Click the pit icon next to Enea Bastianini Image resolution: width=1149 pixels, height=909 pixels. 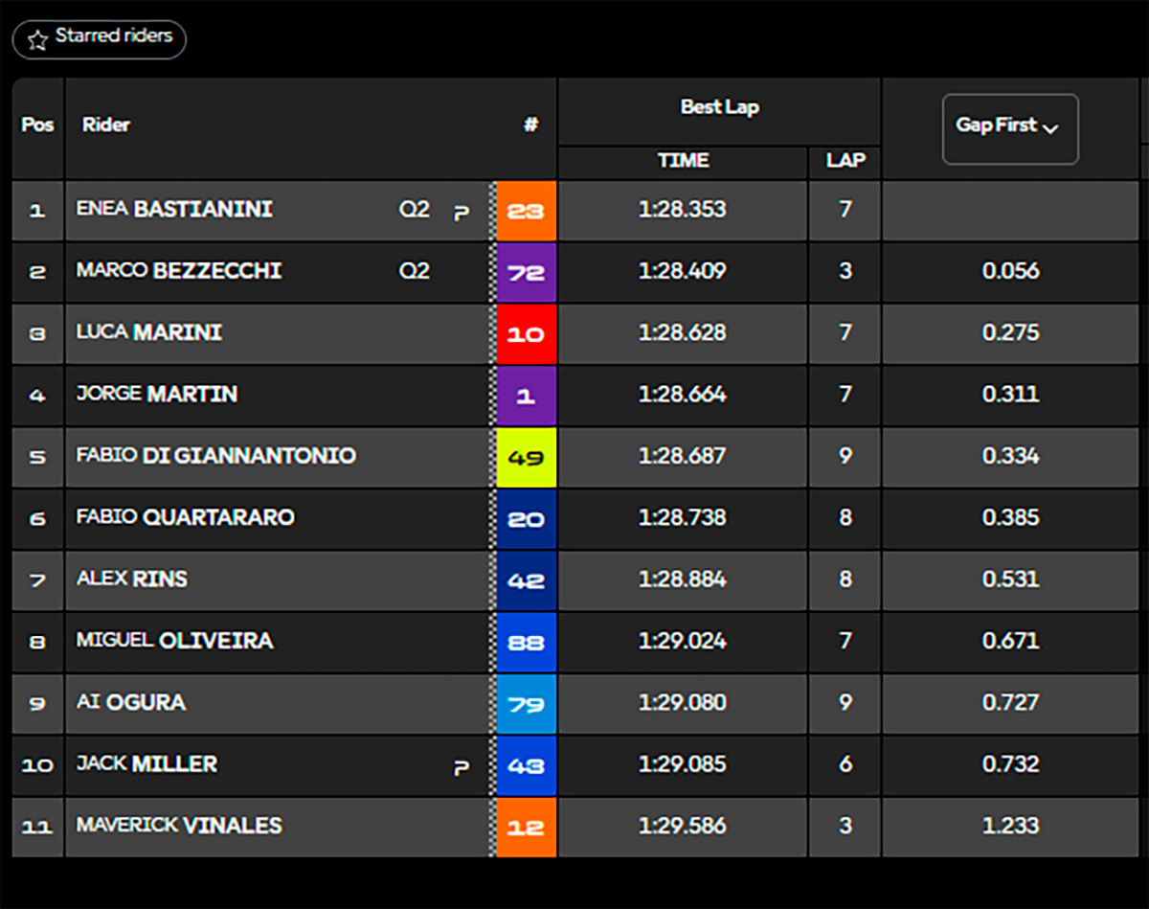coord(462,212)
